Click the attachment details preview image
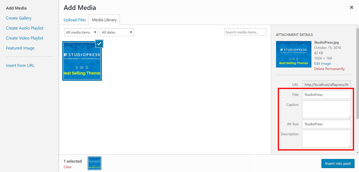This screenshot has width=359, height=172. tap(293, 54)
